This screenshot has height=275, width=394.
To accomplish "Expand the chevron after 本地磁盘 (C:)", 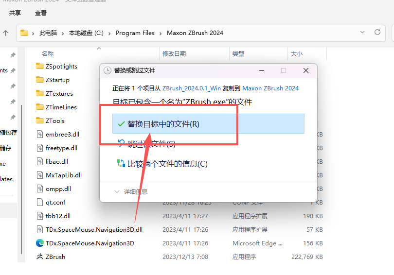I will pos(109,34).
